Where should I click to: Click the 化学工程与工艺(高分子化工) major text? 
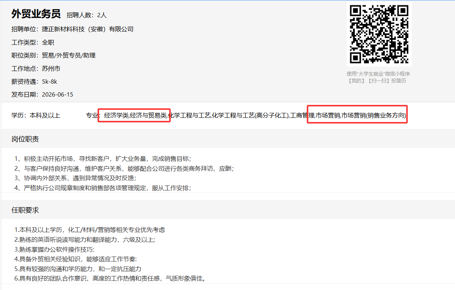(250, 116)
